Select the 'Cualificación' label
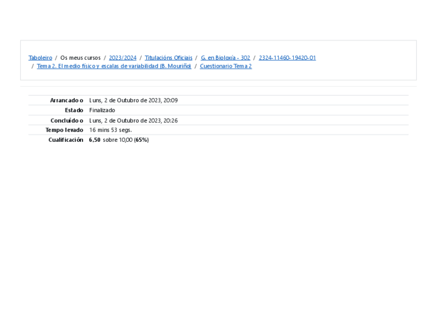Image resolution: width=437 pixels, height=309 pixels. coord(66,140)
